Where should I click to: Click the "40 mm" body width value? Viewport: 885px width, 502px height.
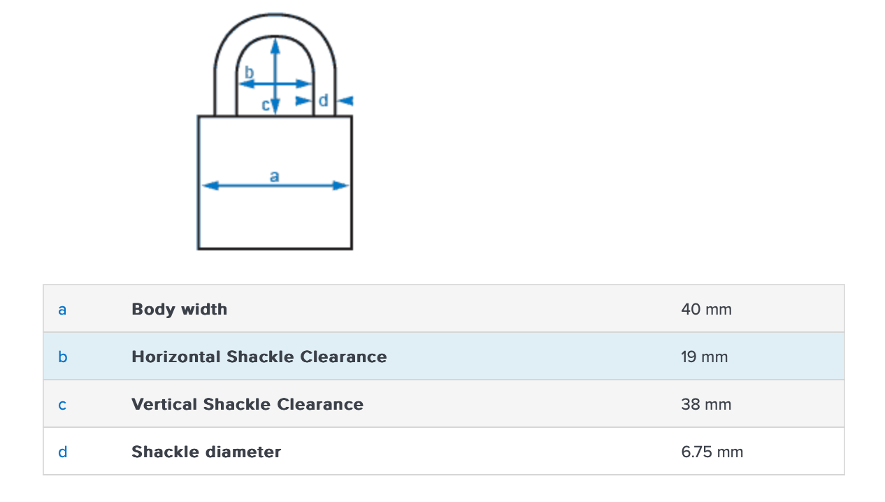click(x=706, y=309)
